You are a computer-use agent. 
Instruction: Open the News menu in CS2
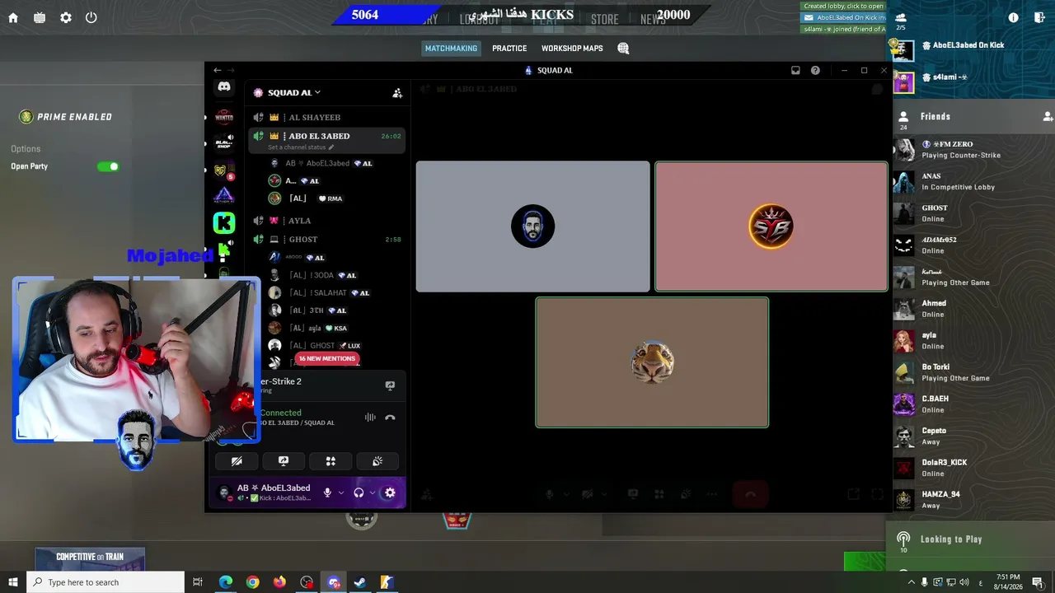pos(653,19)
